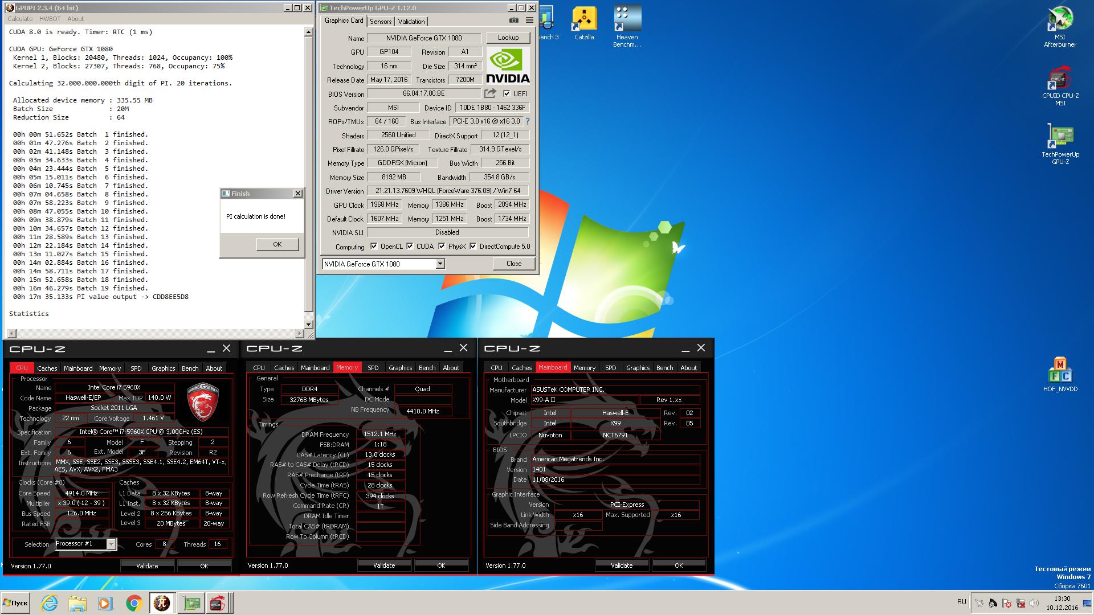This screenshot has height=615, width=1094.
Task: Switch to CPU-Z MSI via taskbar icon
Action: [x=218, y=603]
